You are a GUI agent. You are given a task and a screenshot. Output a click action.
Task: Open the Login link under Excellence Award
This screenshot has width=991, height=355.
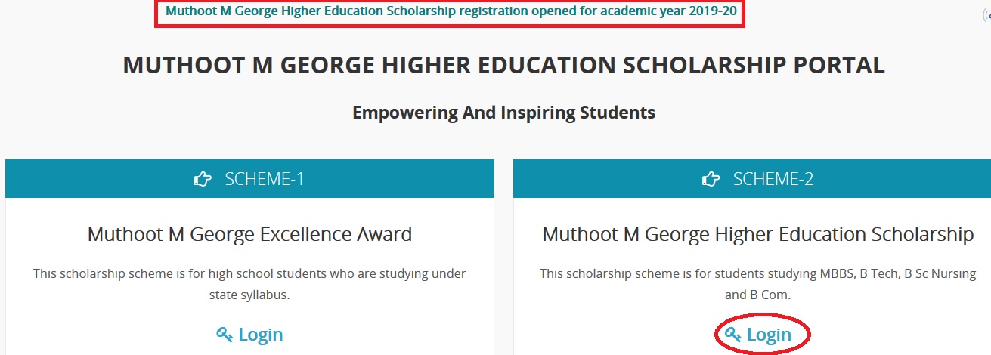[x=260, y=335]
